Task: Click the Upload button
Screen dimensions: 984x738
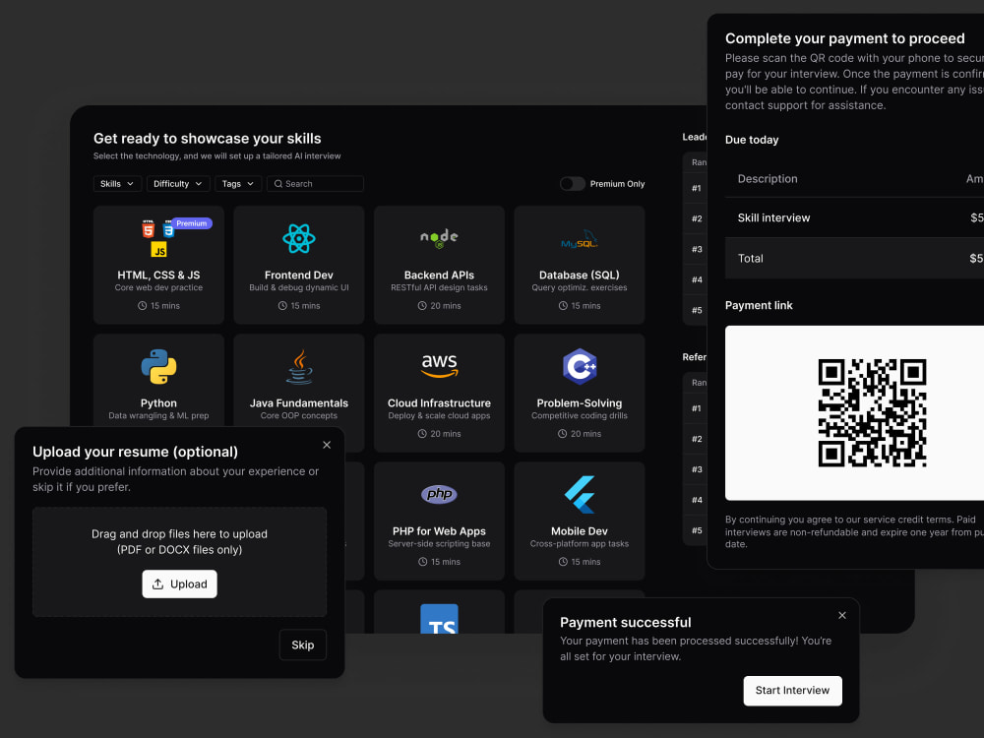Action: pyautogui.click(x=179, y=584)
